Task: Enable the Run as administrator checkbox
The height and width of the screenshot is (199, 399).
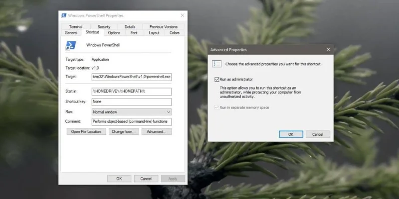Action: click(217, 80)
